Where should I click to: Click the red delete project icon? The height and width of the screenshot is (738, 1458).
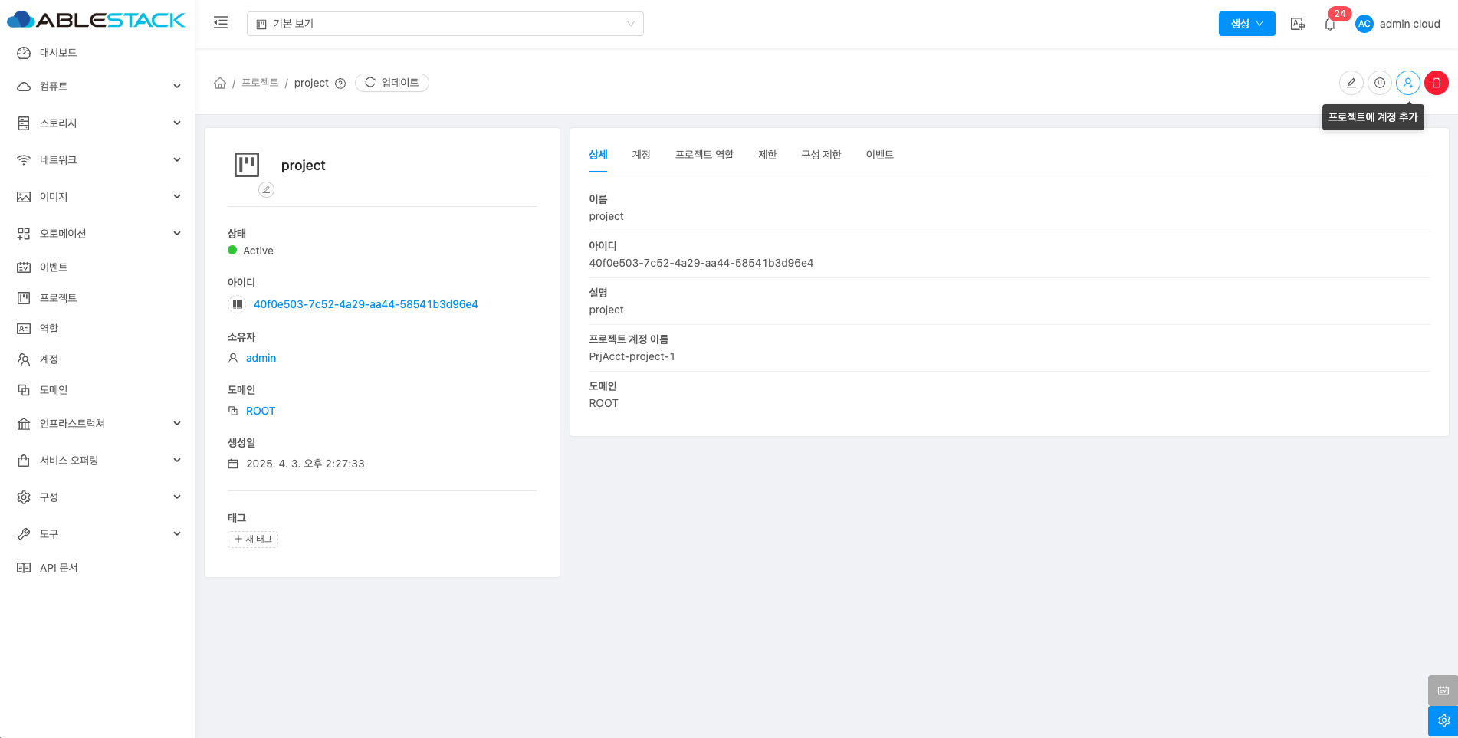[1436, 83]
